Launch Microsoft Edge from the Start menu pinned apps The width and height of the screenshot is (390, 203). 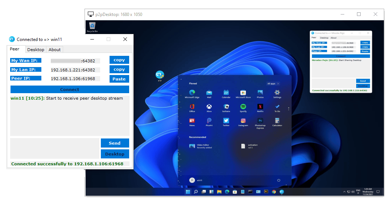192,94
